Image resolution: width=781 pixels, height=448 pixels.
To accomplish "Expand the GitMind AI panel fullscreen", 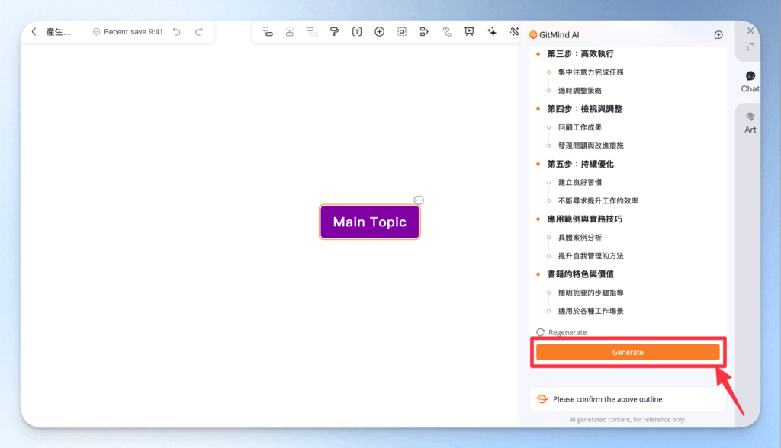I will [x=748, y=46].
